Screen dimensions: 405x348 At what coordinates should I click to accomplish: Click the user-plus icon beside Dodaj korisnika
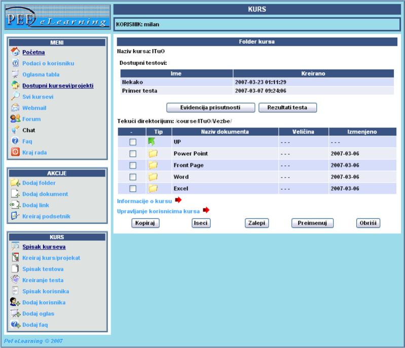point(15,302)
